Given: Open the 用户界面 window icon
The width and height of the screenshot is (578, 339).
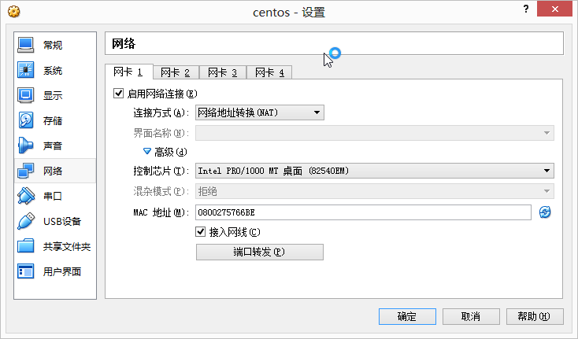Looking at the screenshot, I should [x=26, y=271].
